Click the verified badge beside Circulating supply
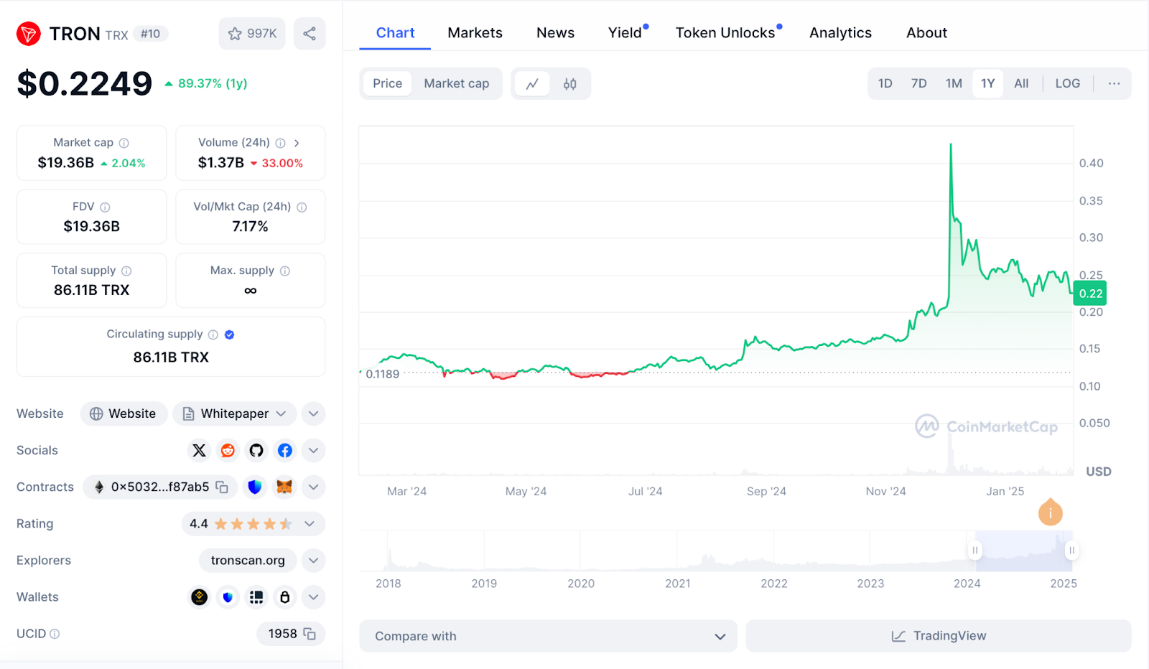The height and width of the screenshot is (669, 1149). (x=230, y=334)
